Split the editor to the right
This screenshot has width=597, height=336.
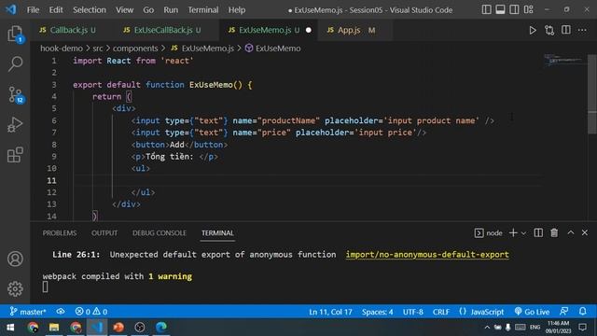566,30
